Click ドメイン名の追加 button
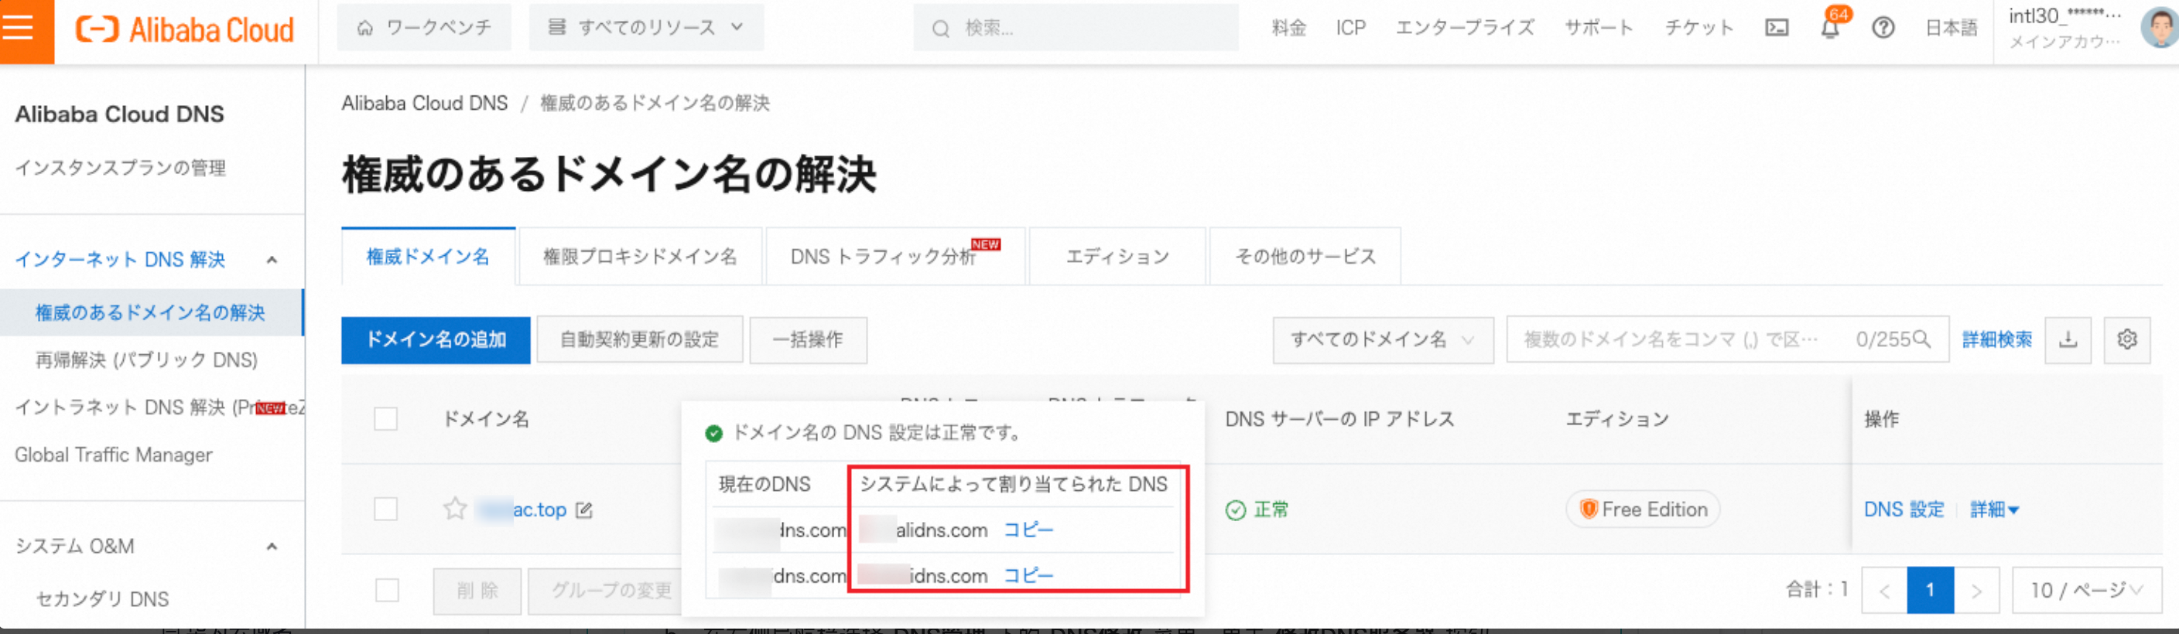 coord(436,340)
